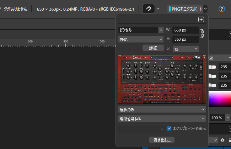The height and width of the screenshot is (149, 231).
Task: Open the snapping options arrow beside magnet
Action: click(158, 9)
